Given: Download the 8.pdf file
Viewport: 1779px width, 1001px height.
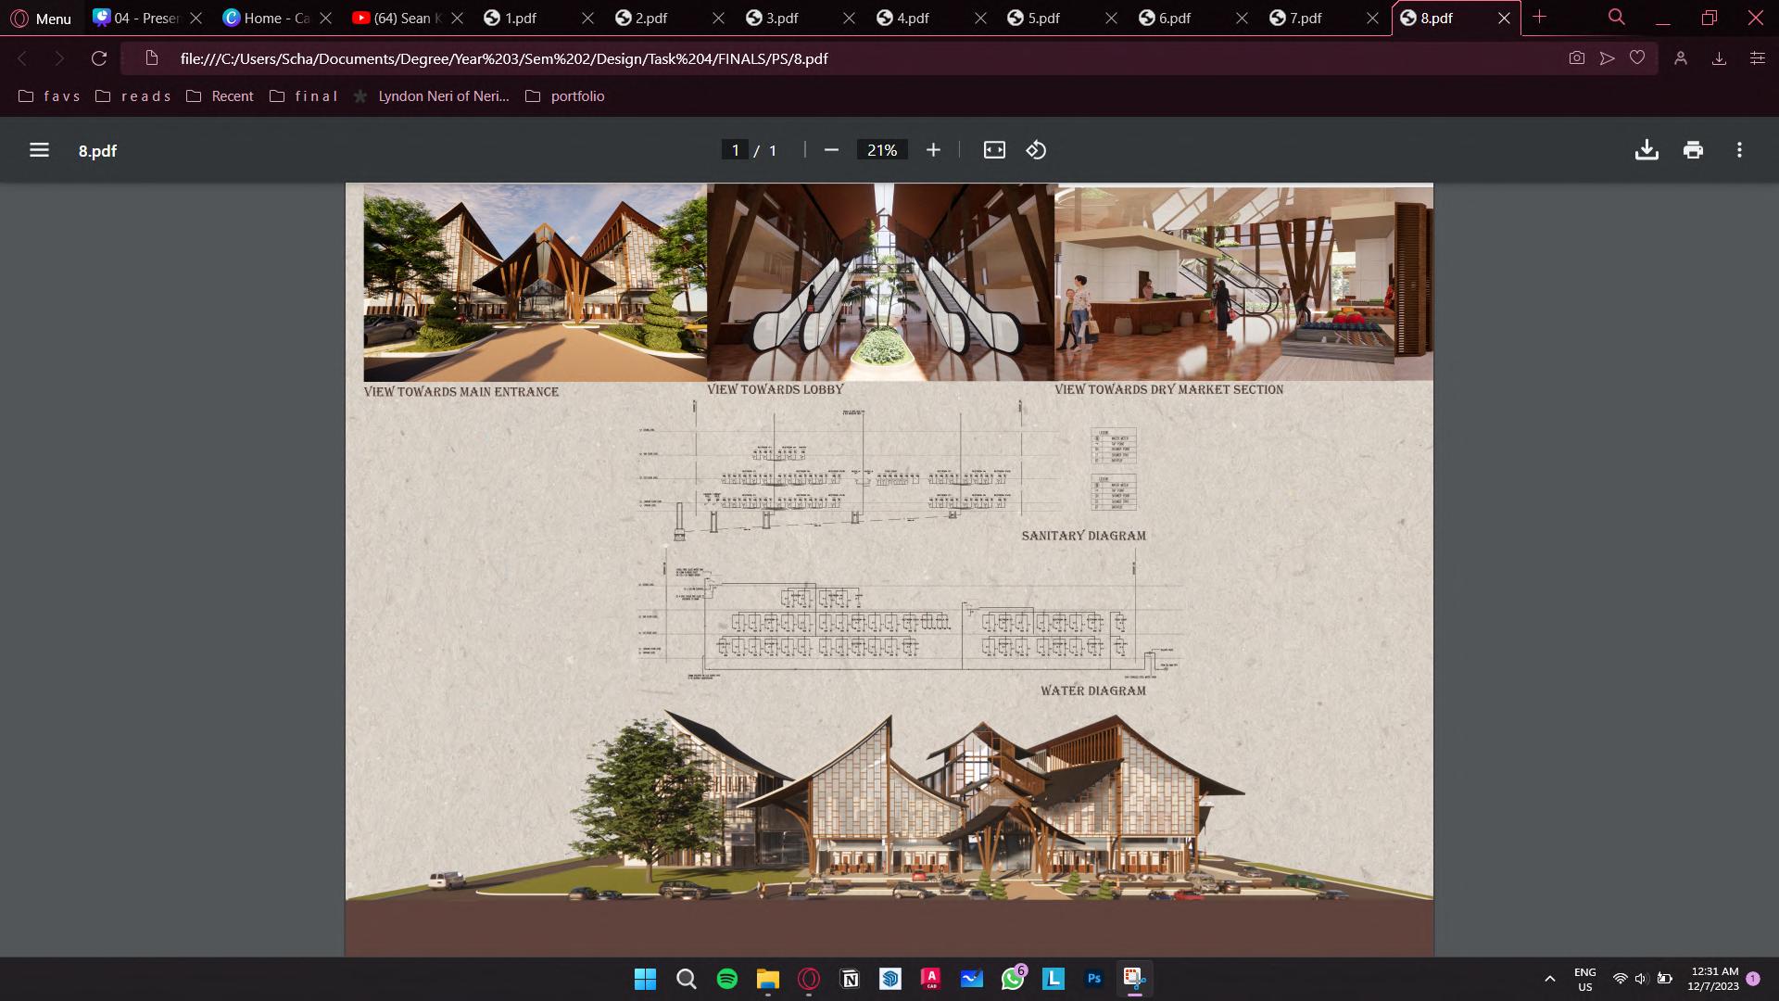Looking at the screenshot, I should point(1647,150).
